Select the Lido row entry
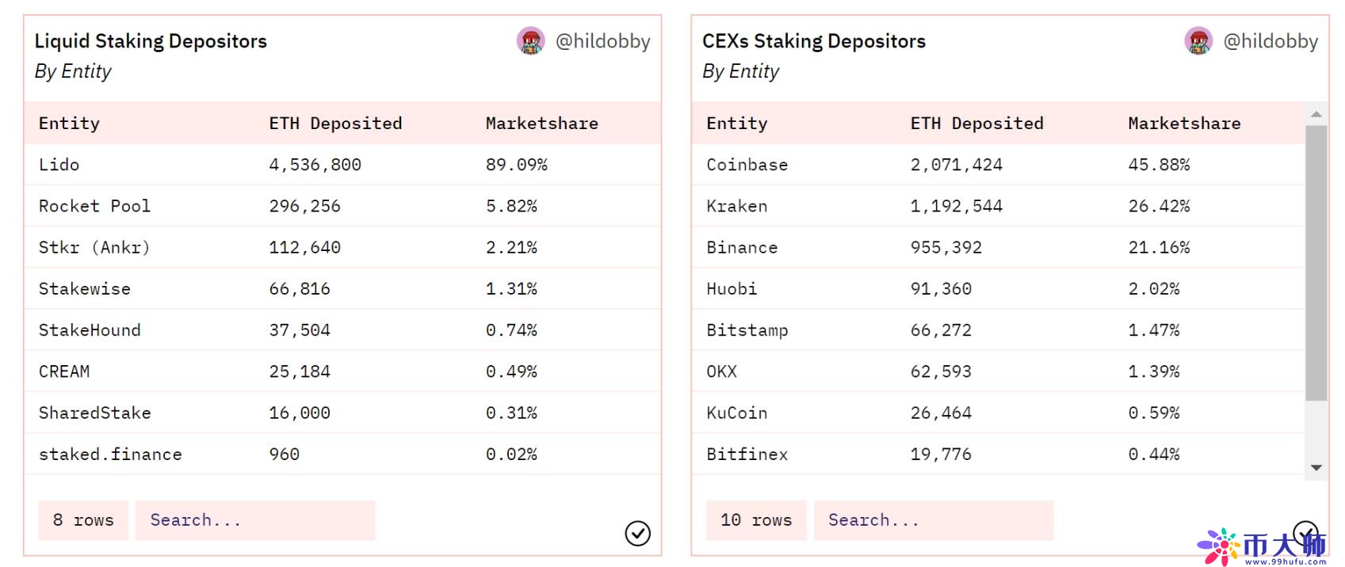 pyautogui.click(x=59, y=165)
